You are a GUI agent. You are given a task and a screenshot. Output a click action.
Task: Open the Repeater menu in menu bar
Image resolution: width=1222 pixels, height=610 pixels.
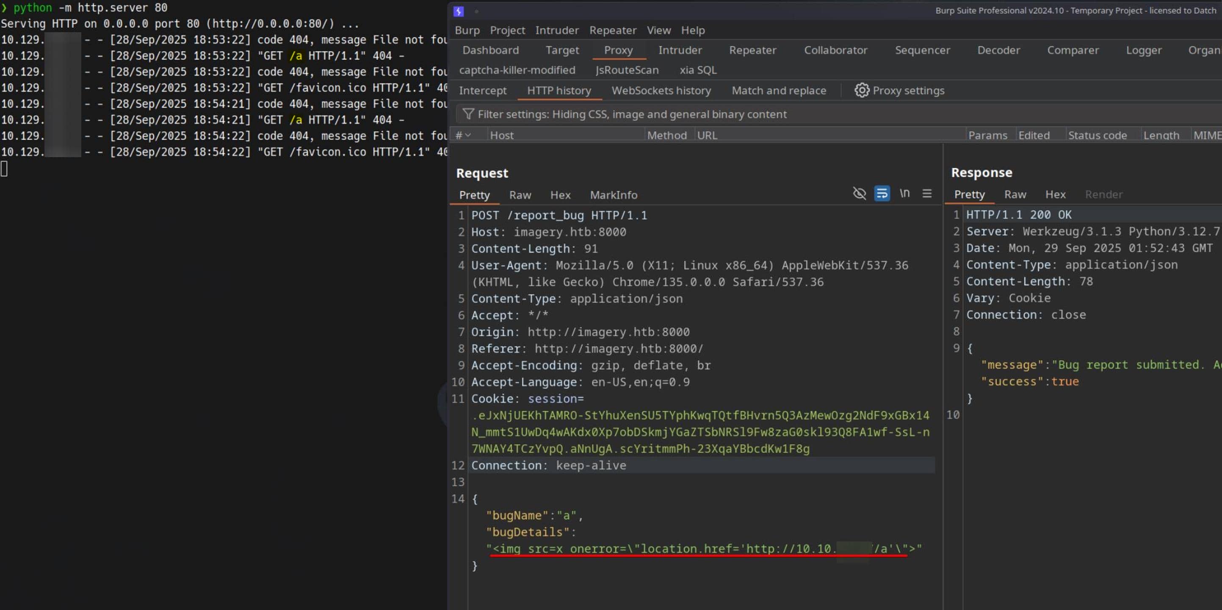point(613,30)
